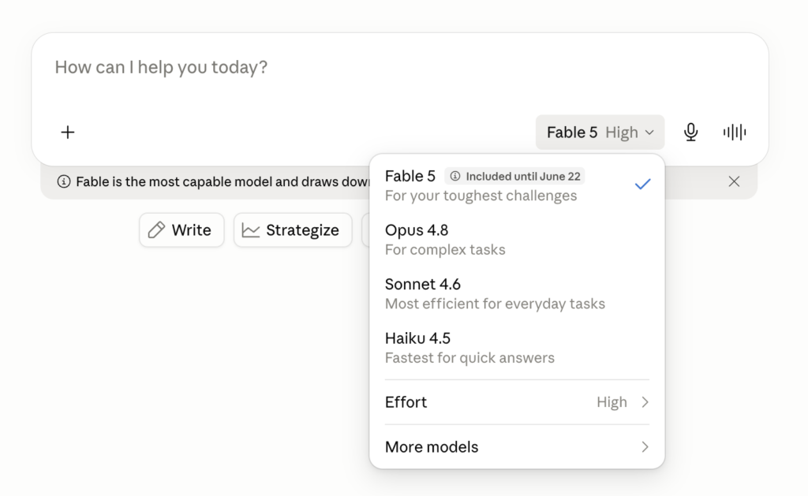
Task: Click the selected checkmark next to Fable 5
Action: [642, 184]
